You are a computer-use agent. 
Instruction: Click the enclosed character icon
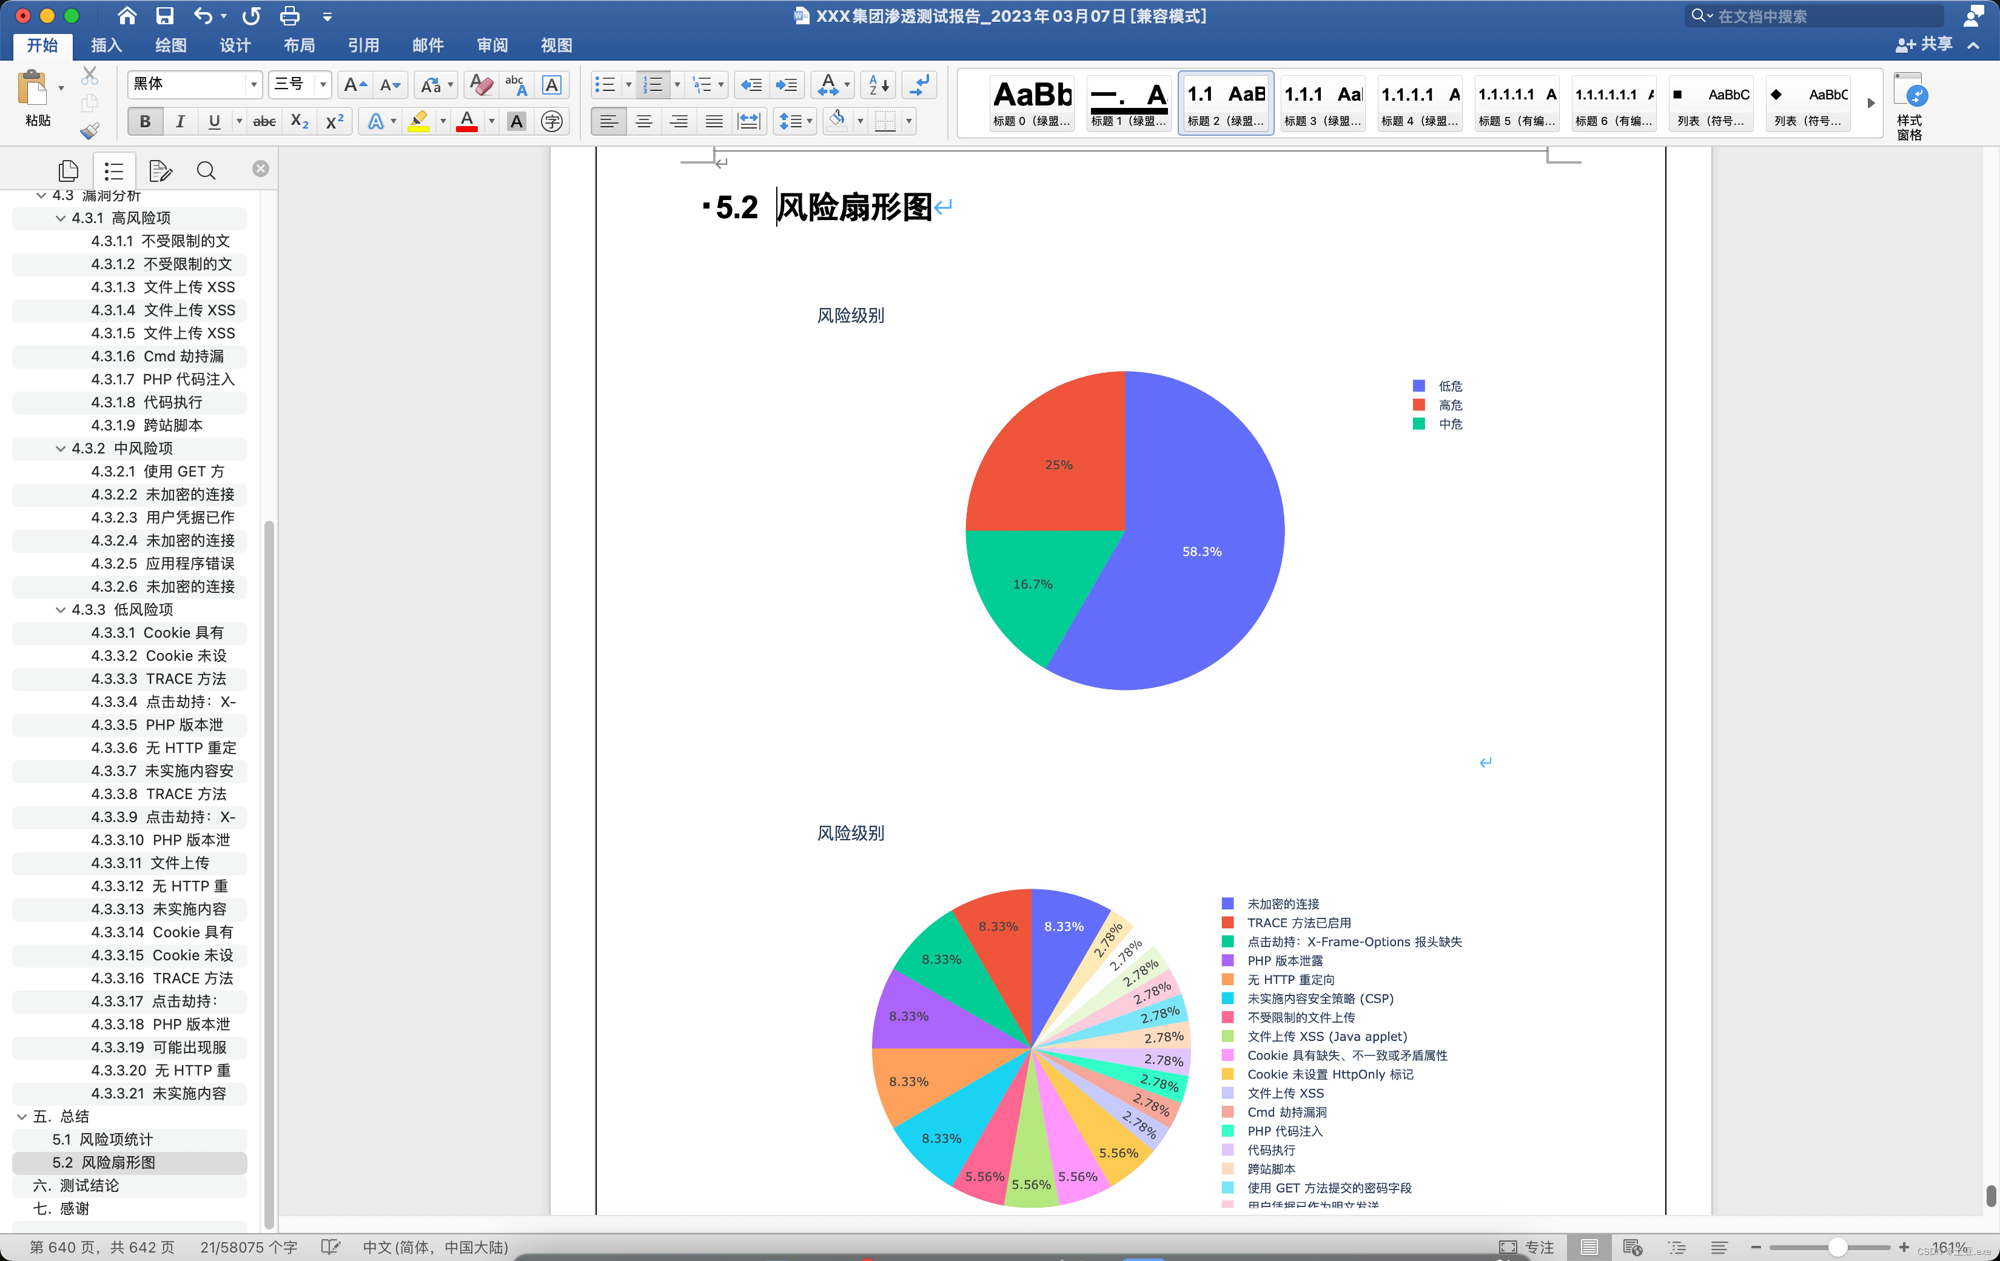[x=551, y=122]
